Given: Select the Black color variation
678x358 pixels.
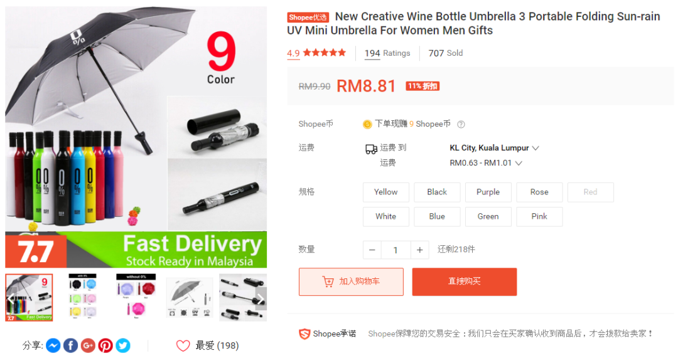Looking at the screenshot, I should 437,192.
